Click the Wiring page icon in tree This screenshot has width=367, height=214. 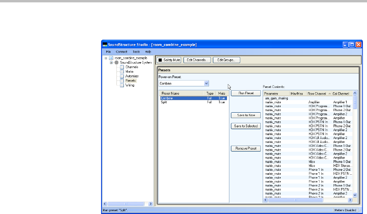[122, 85]
